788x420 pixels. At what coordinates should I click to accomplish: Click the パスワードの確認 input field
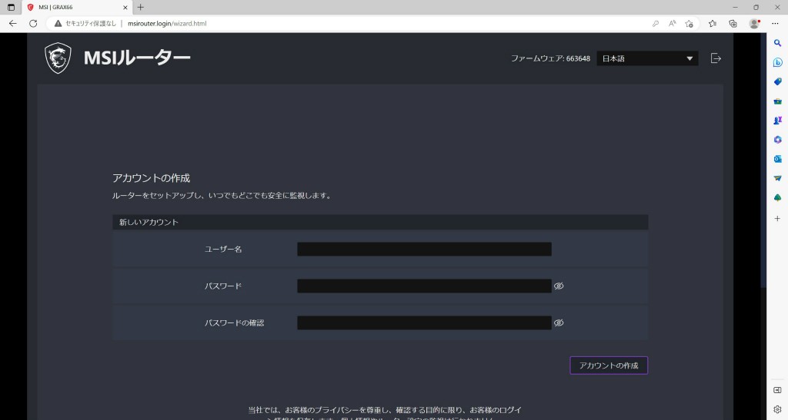click(424, 322)
